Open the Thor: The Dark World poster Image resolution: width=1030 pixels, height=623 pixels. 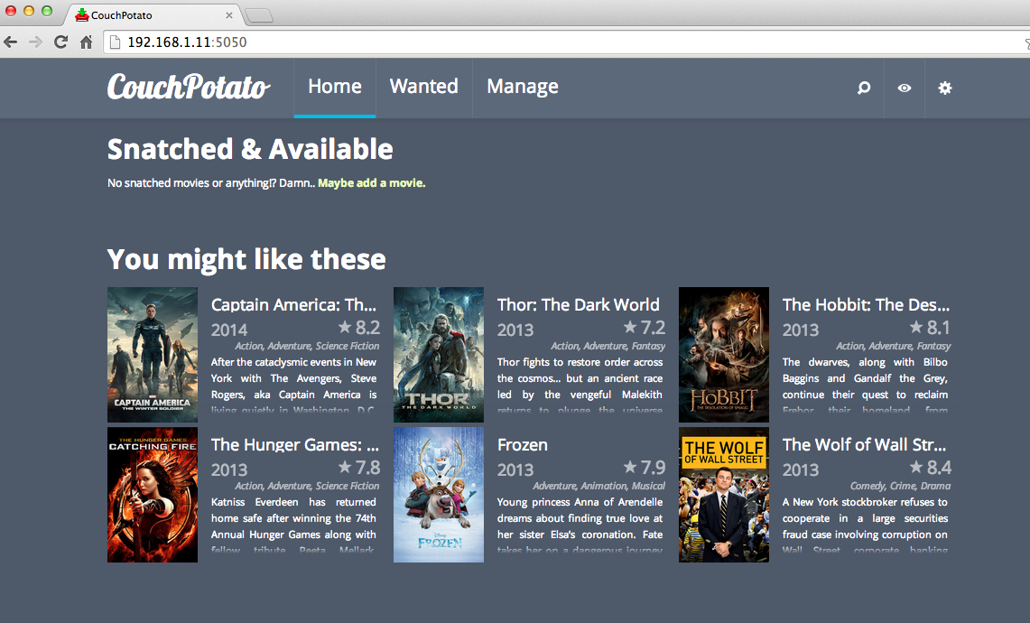pyautogui.click(x=438, y=354)
